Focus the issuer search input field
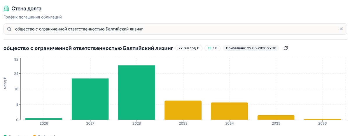Image resolution: width=350 pixels, height=136 pixels. pos(175,29)
